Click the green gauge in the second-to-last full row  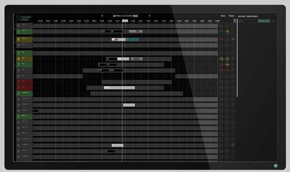pyautogui.click(x=233, y=146)
